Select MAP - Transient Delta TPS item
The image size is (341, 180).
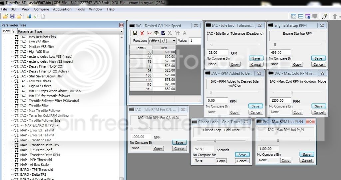(x=39, y=145)
